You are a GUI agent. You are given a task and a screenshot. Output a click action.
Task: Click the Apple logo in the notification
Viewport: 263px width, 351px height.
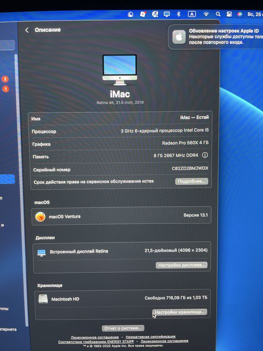pos(179,37)
